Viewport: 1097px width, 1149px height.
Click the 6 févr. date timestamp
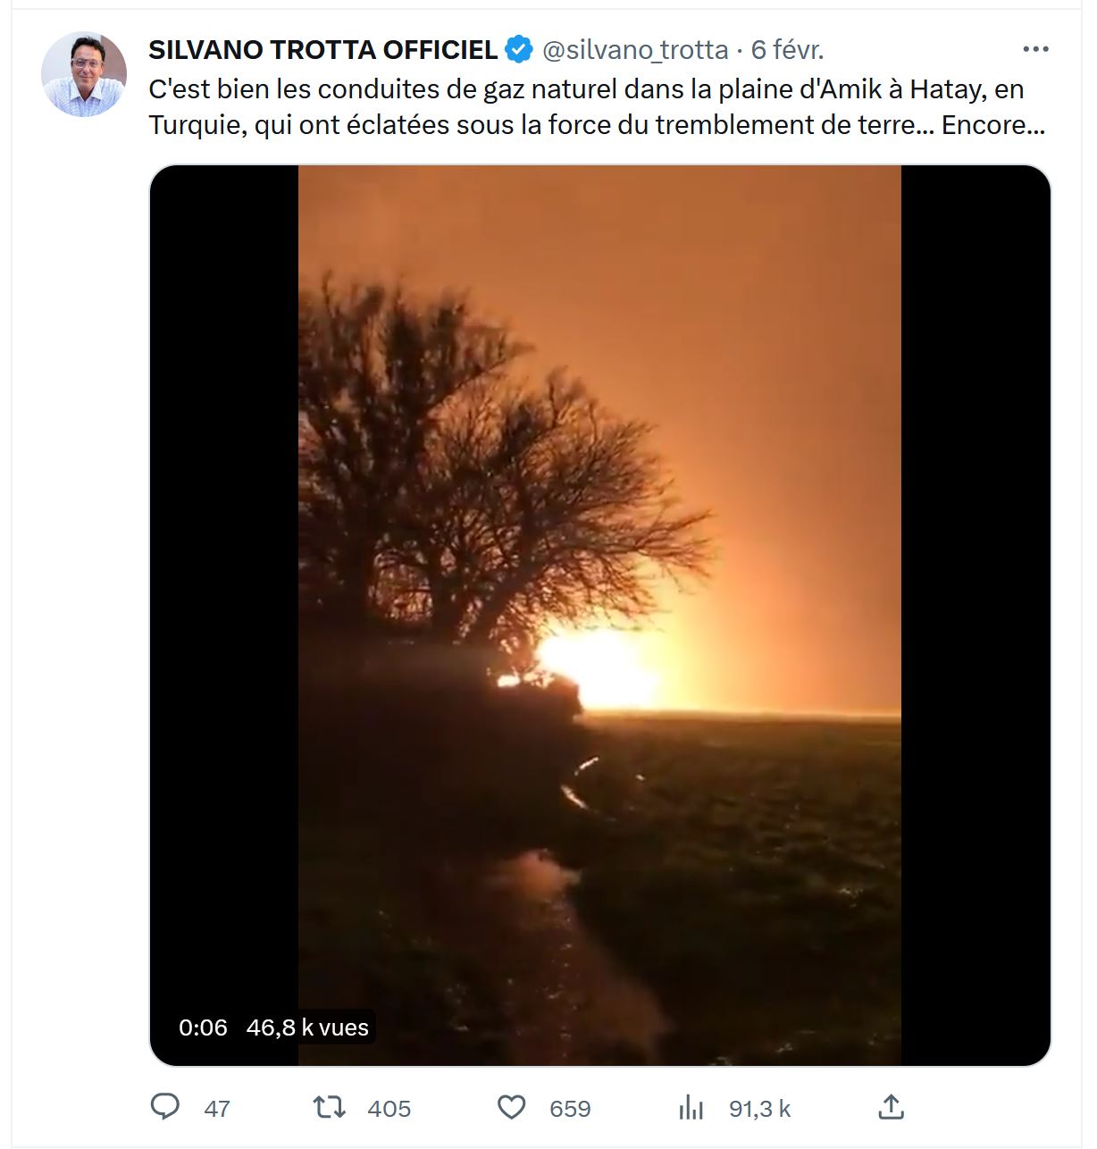coord(787,50)
